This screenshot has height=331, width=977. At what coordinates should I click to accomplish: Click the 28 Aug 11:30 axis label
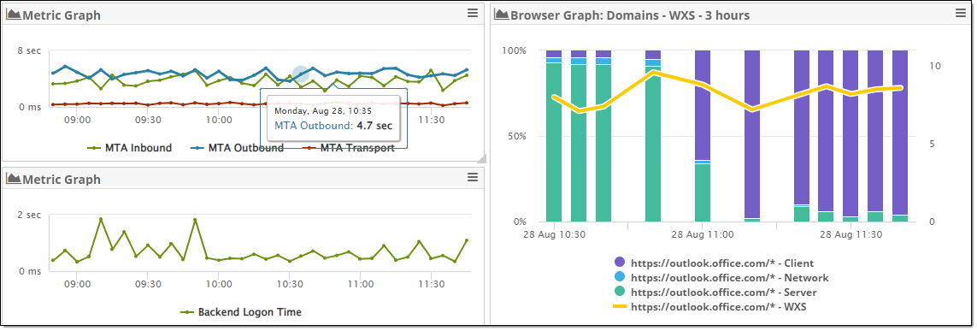(850, 235)
